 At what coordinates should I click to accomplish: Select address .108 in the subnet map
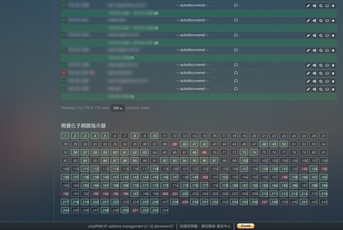pos(323,160)
